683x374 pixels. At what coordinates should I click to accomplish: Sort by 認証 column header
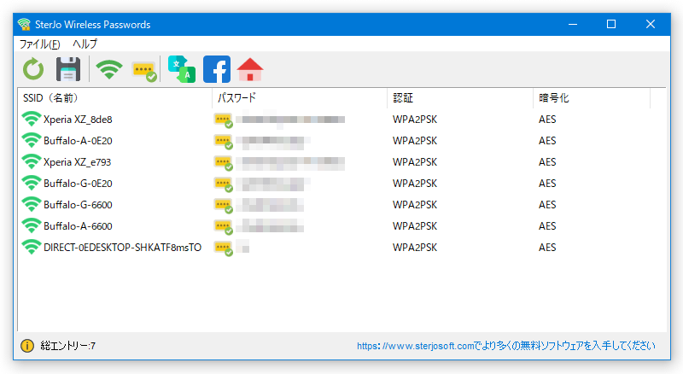click(x=460, y=98)
